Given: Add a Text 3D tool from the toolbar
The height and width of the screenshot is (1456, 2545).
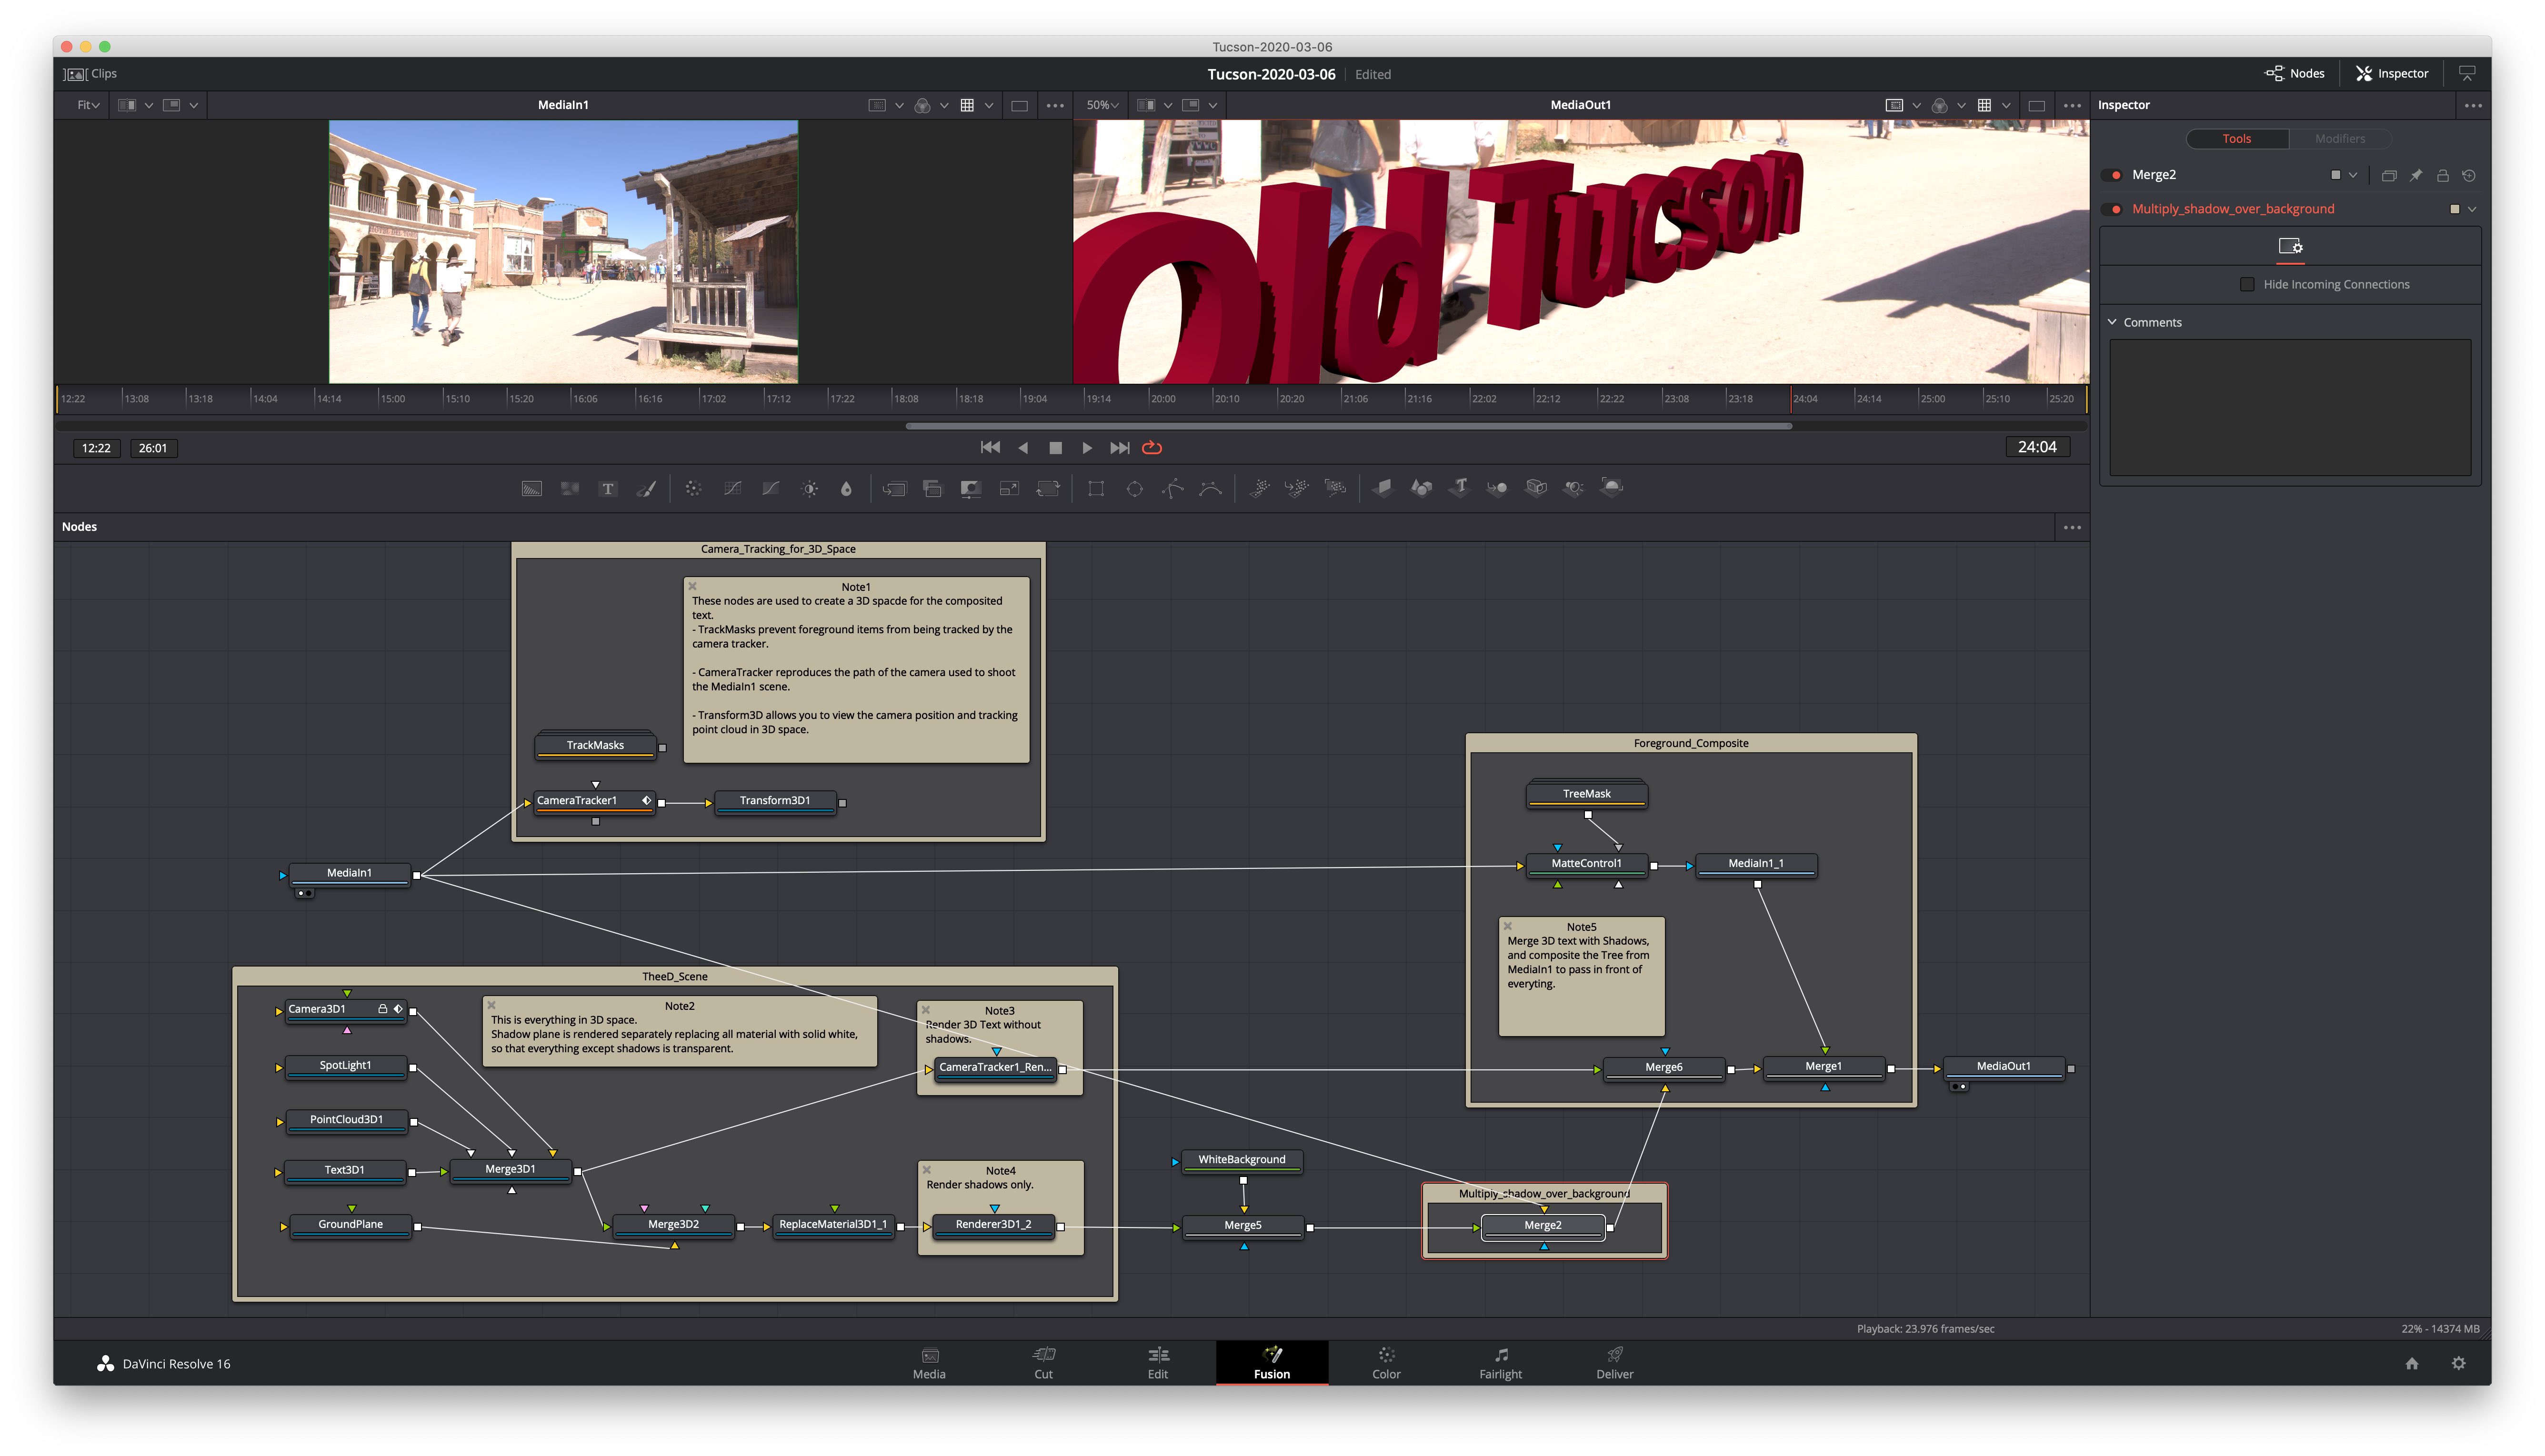Looking at the screenshot, I should click(x=1460, y=488).
